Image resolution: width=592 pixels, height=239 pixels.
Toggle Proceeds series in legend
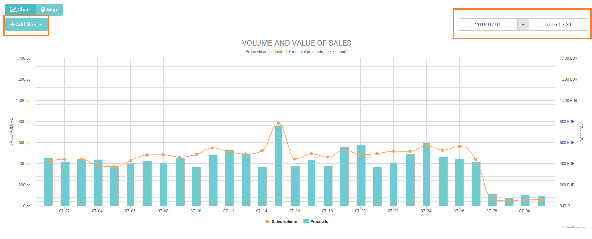[x=316, y=222]
